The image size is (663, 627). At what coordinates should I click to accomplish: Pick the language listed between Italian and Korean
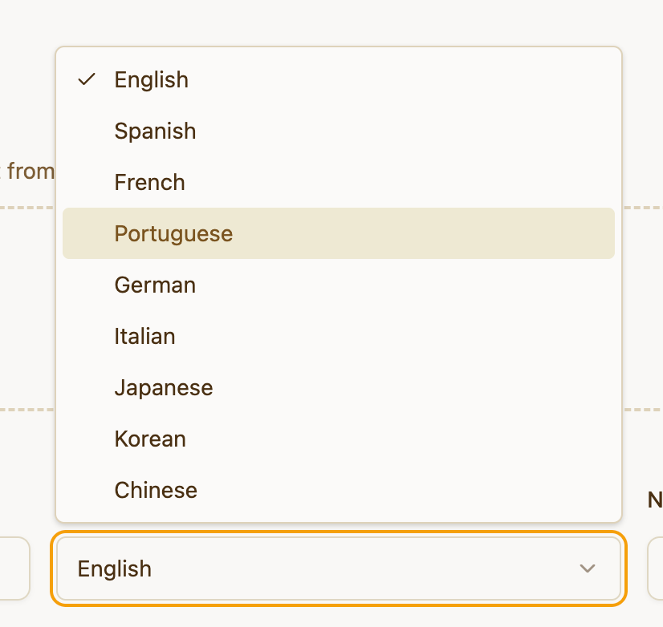point(164,387)
